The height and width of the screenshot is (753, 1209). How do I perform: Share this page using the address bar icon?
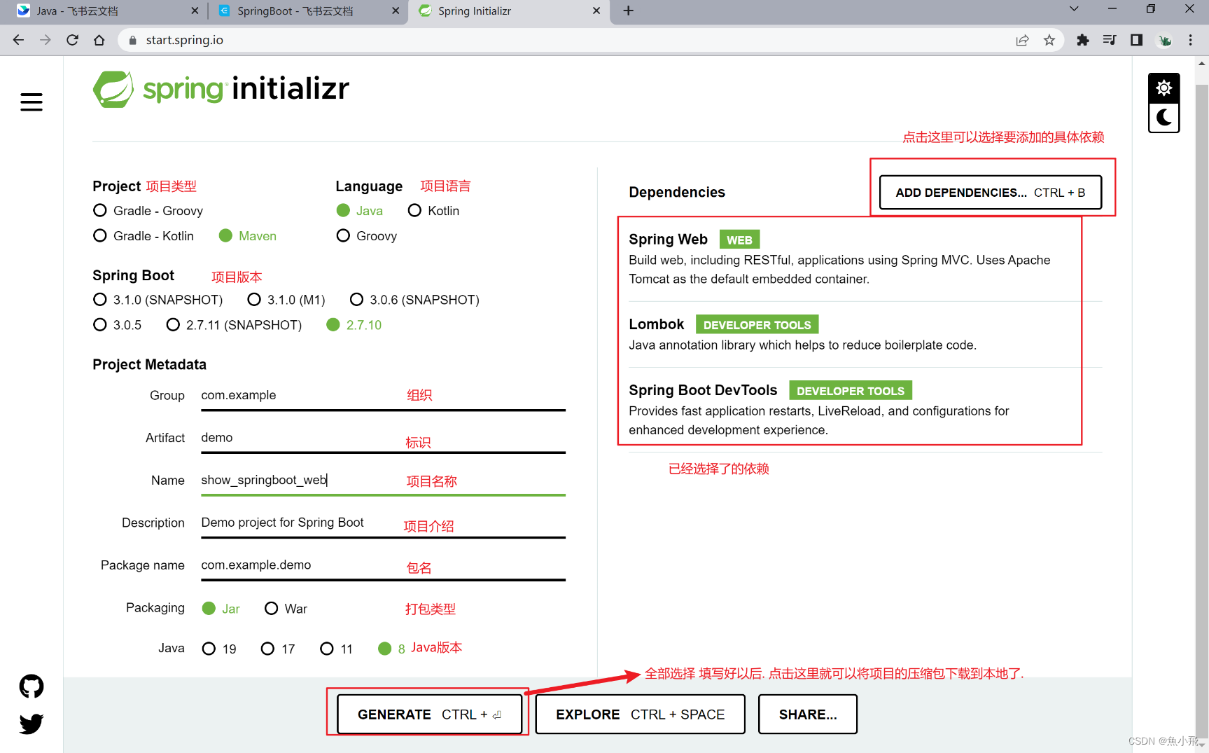1022,40
